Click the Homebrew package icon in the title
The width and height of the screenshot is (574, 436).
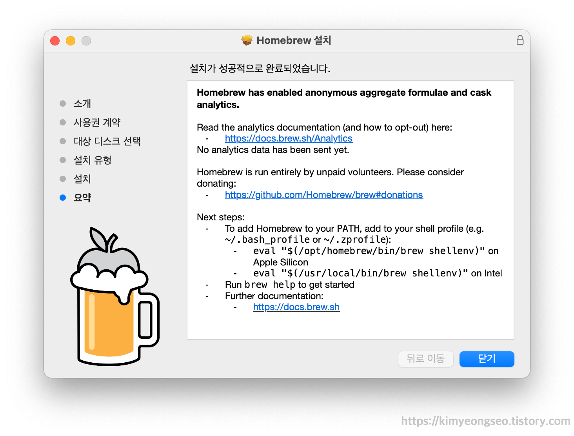click(x=247, y=40)
